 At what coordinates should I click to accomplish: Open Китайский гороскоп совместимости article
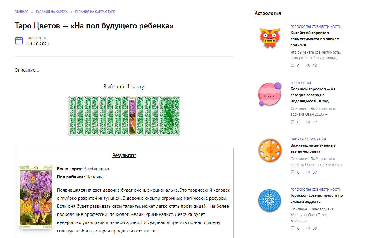(x=315, y=39)
